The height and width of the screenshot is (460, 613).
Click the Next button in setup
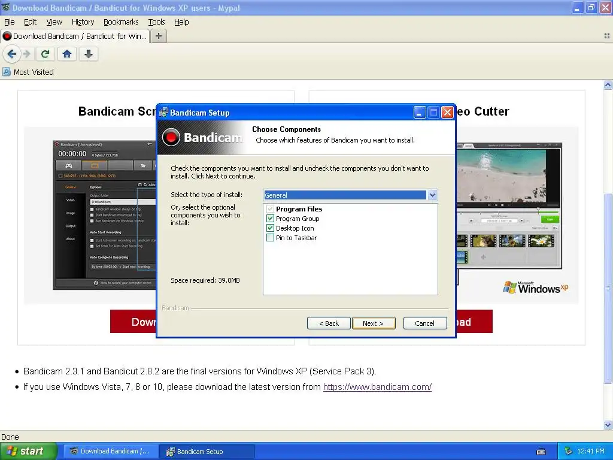pos(374,323)
